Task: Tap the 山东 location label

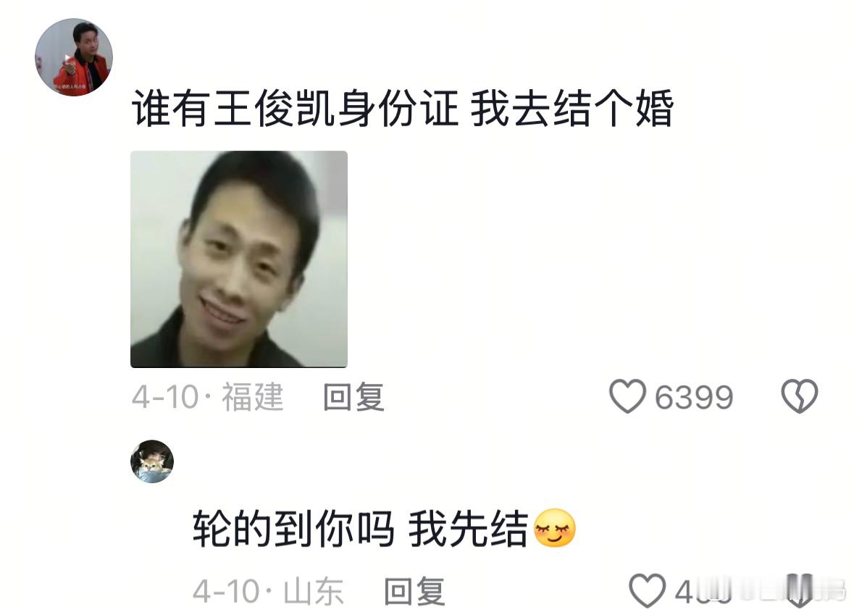Action: click(314, 591)
